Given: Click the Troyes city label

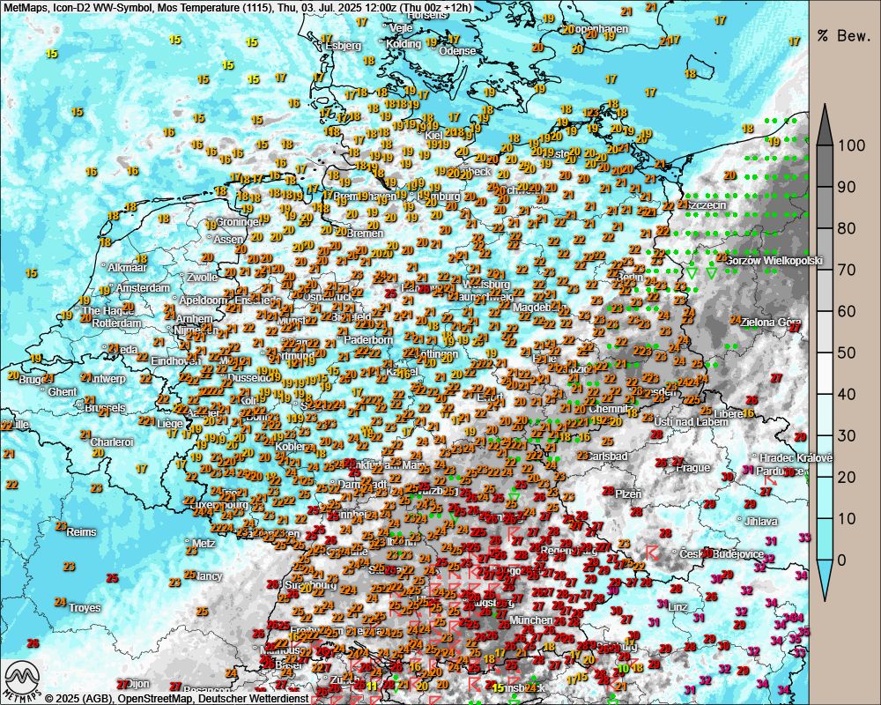Looking at the screenshot, I should click(85, 608).
